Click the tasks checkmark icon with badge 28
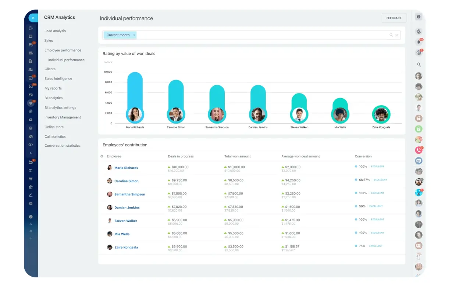The image size is (452, 284). point(31,86)
